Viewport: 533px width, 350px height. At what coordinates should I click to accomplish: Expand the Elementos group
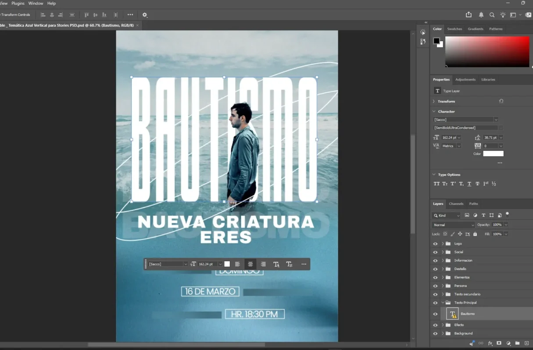[443, 277]
